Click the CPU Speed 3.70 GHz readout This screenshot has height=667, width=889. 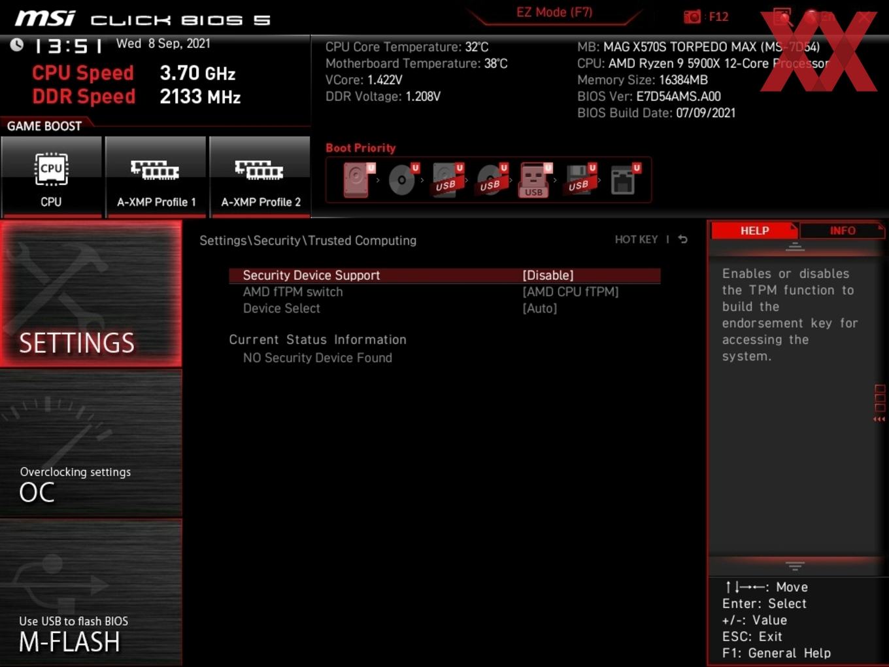click(134, 73)
